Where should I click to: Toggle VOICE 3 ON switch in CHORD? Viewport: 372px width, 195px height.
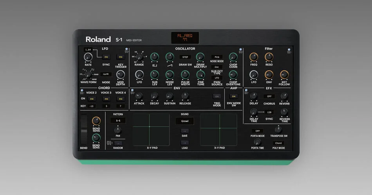click(106, 99)
